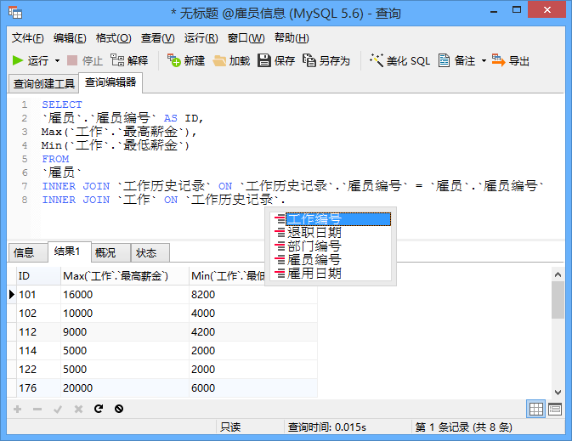Open the 格式(O) menu
Screen dimensions: 572x441
tap(113, 38)
